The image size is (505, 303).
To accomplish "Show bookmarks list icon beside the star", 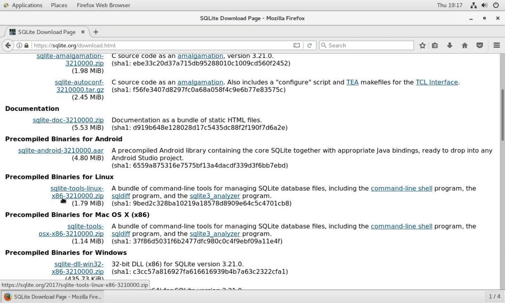I will point(435,45).
